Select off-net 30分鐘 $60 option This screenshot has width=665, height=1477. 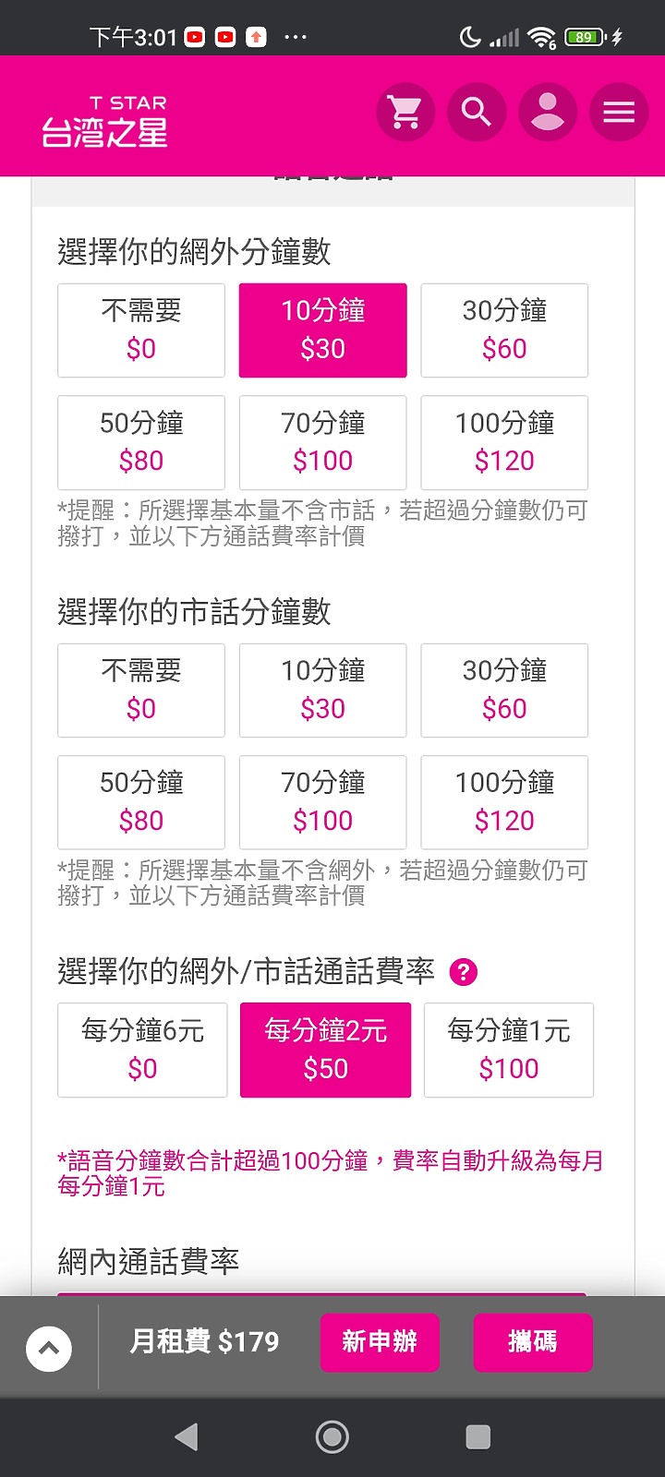(x=504, y=330)
